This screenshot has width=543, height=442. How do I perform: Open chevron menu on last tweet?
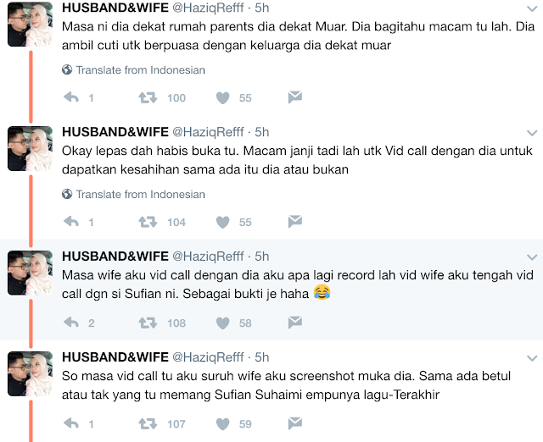point(532,358)
